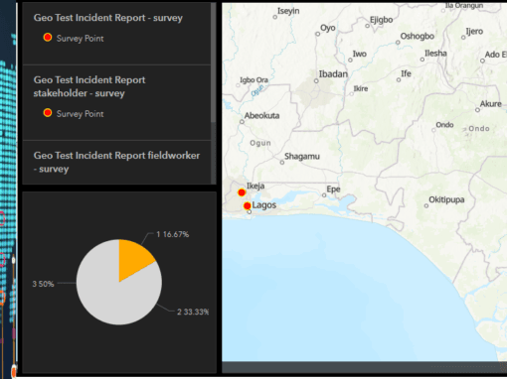
Task: Click the Ikire label on the map
Action: pos(361,88)
